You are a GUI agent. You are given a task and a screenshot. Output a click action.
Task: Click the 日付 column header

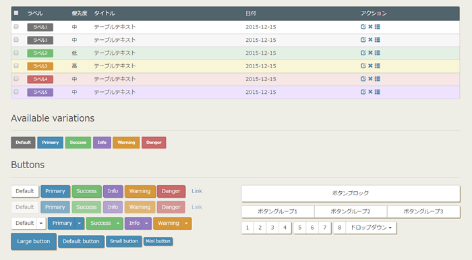tap(251, 14)
